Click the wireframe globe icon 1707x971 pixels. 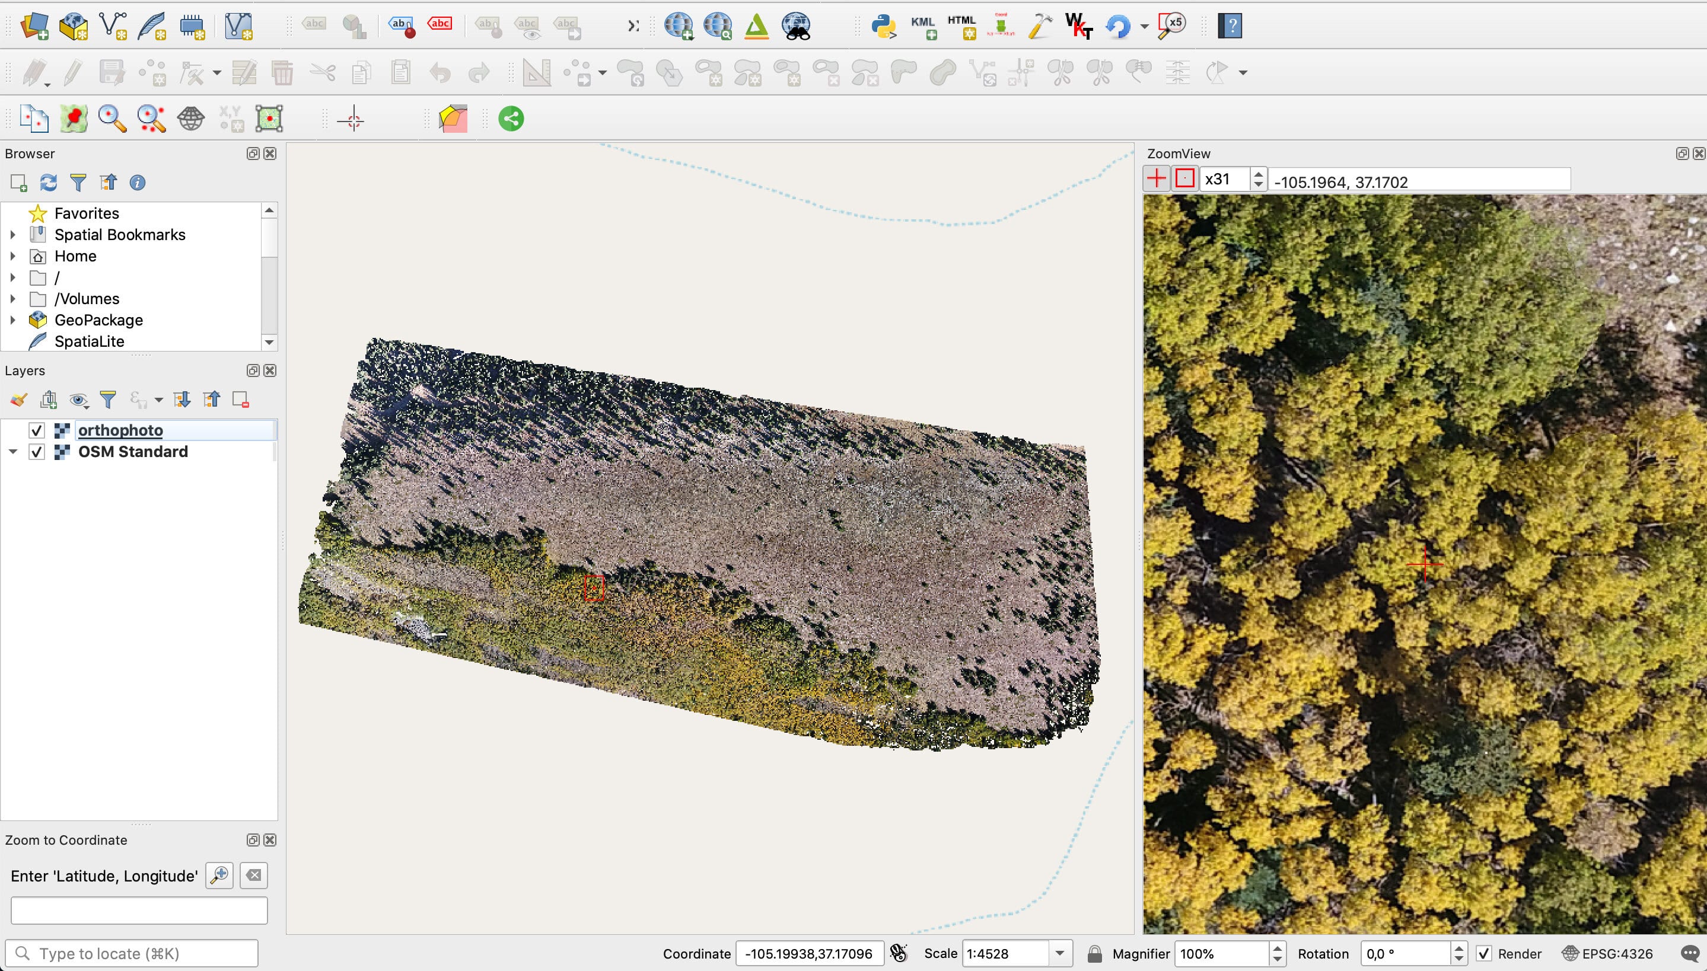click(191, 119)
